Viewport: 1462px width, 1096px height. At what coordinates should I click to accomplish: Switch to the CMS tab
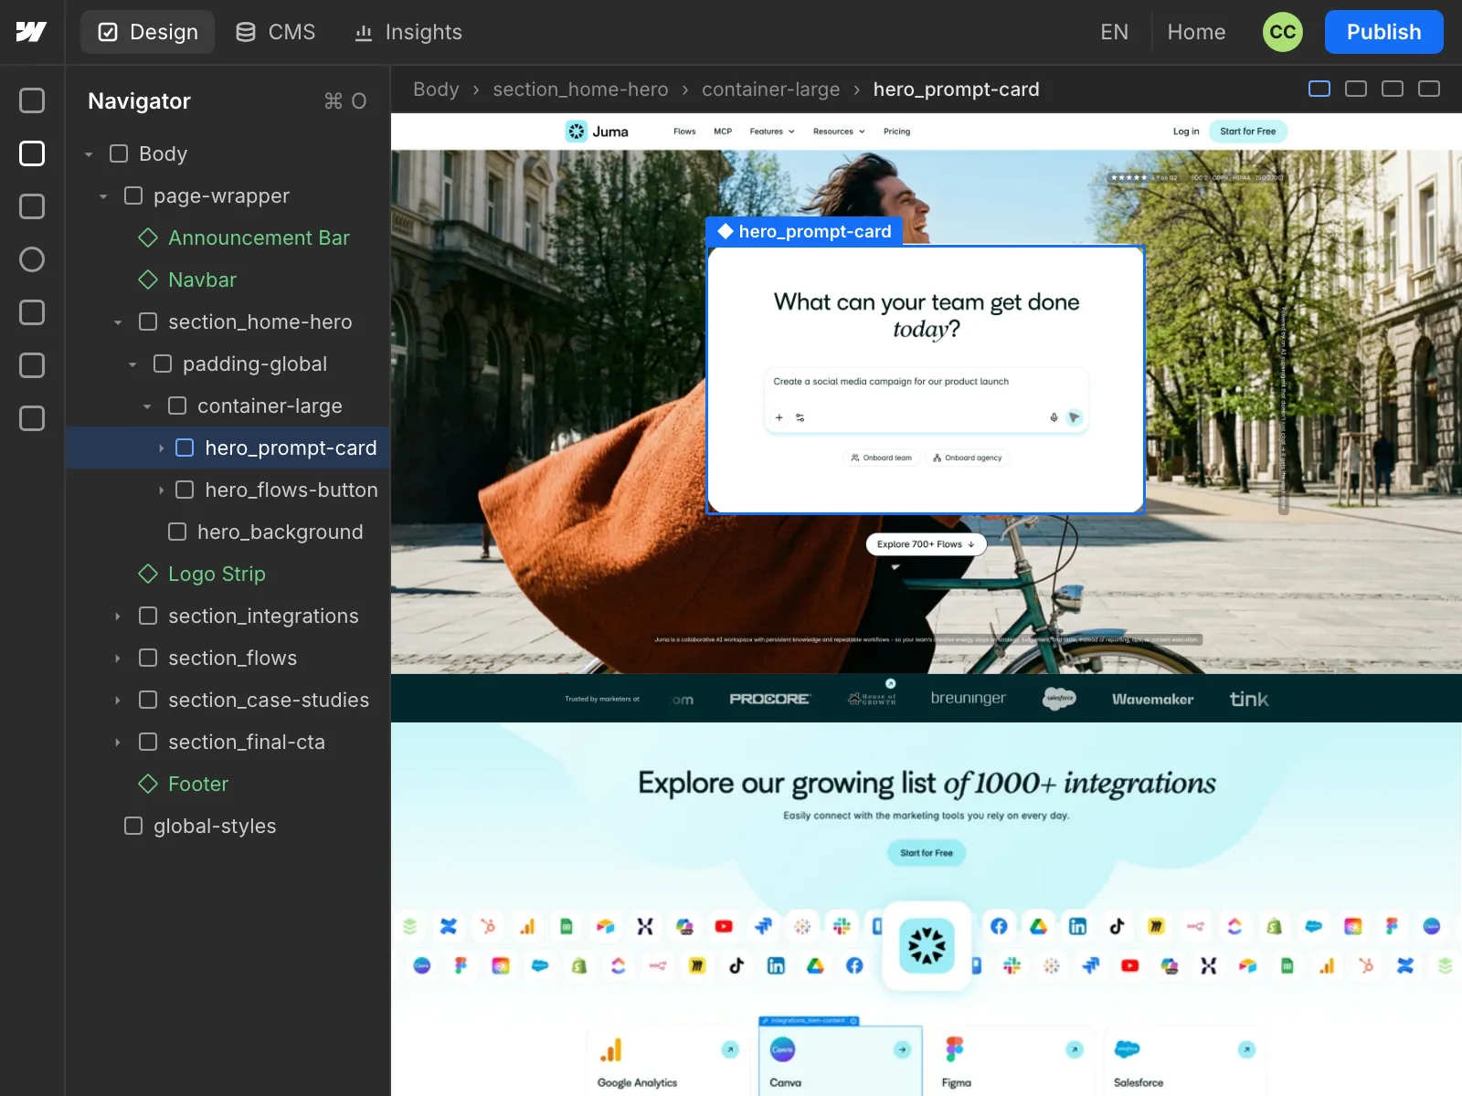pos(276,32)
